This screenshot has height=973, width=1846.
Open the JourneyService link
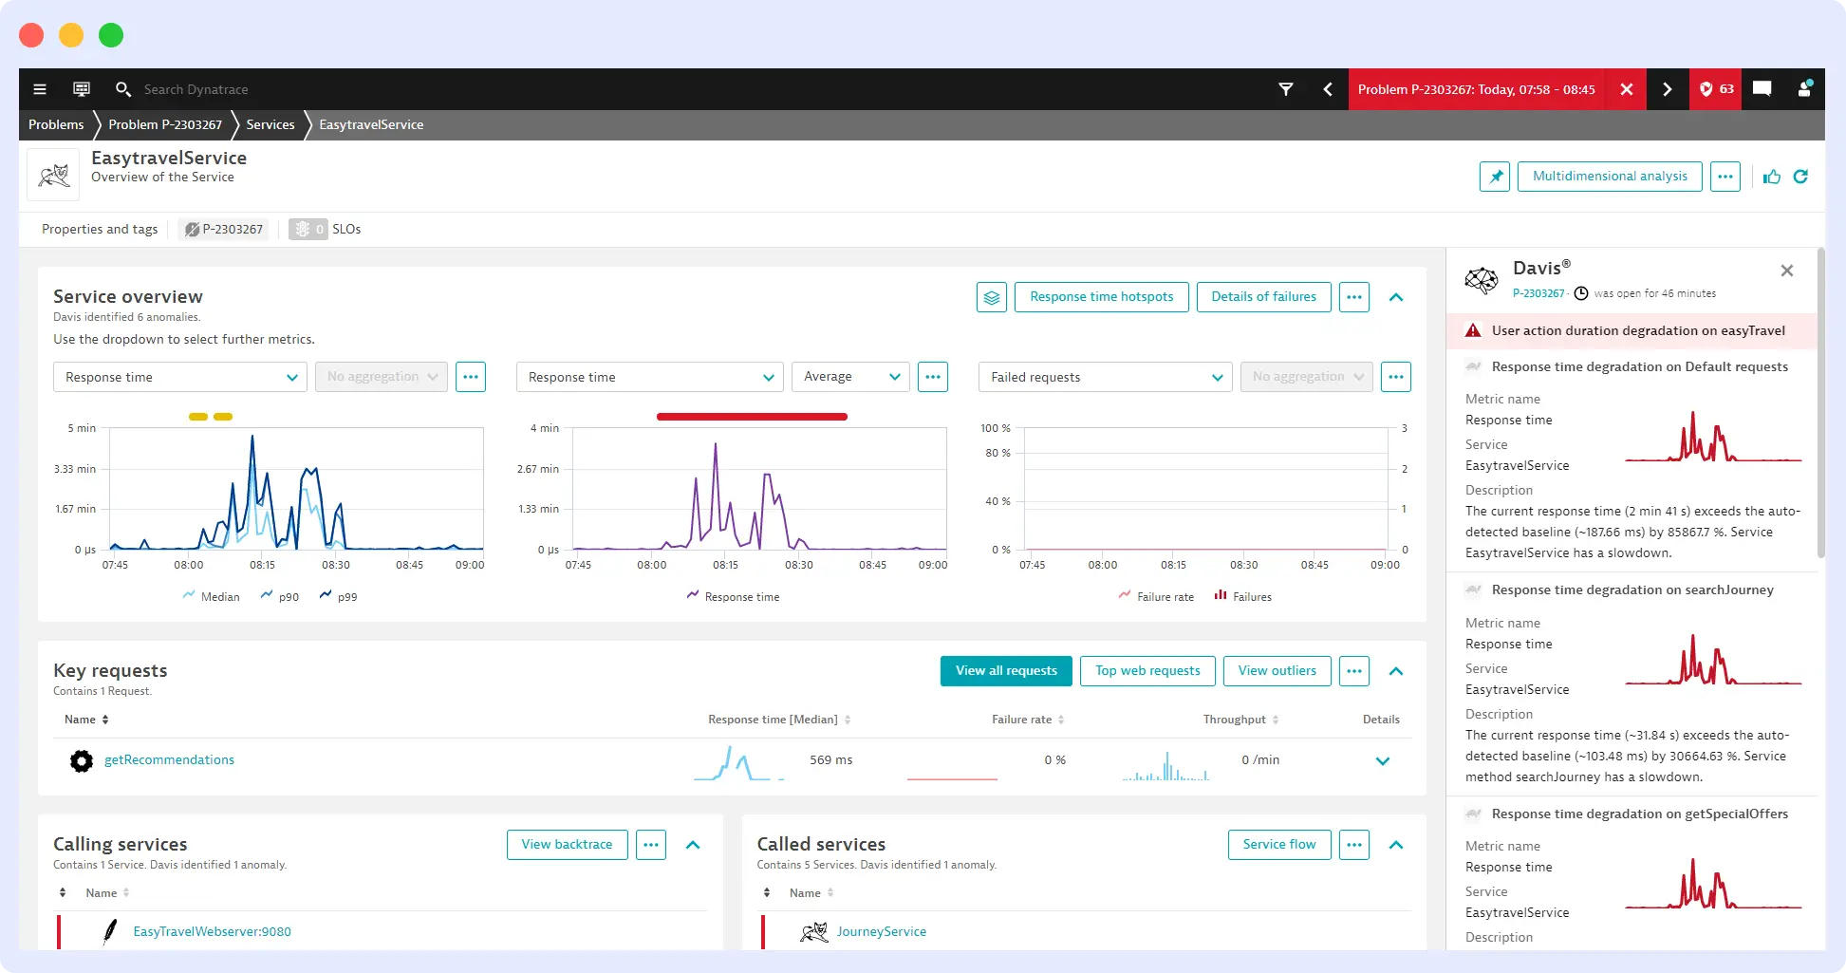(x=882, y=932)
